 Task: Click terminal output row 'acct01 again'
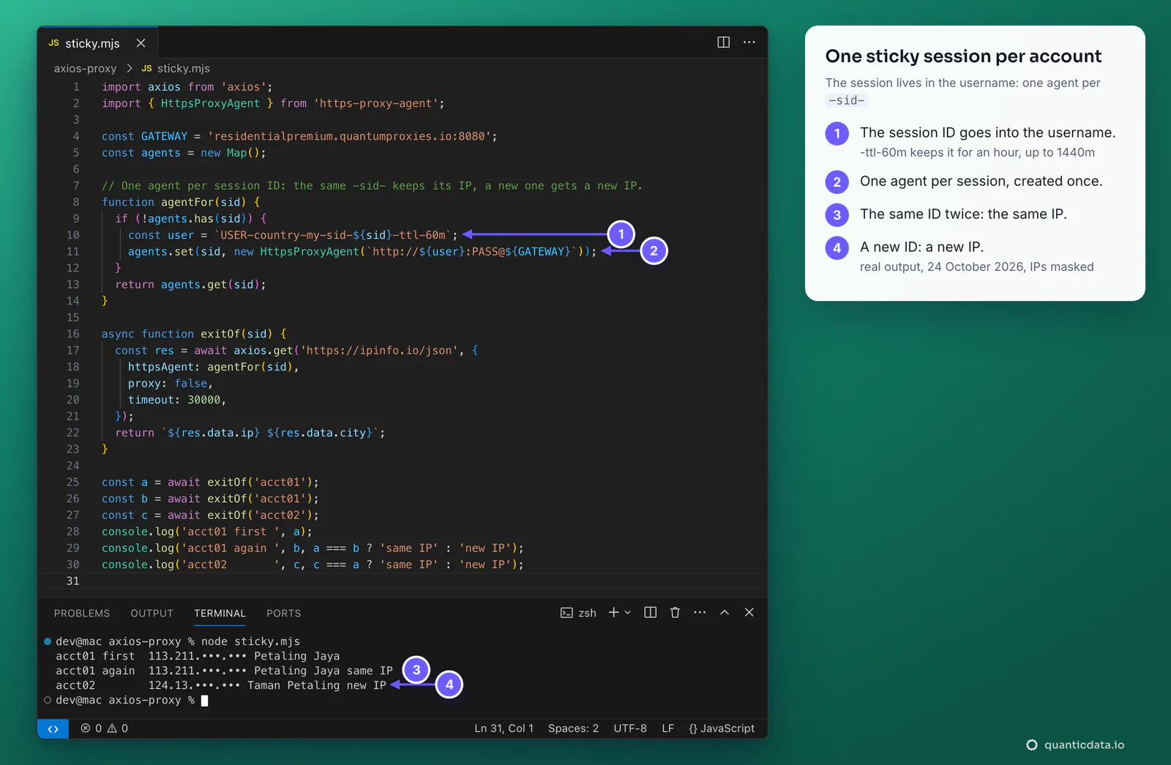tap(224, 671)
